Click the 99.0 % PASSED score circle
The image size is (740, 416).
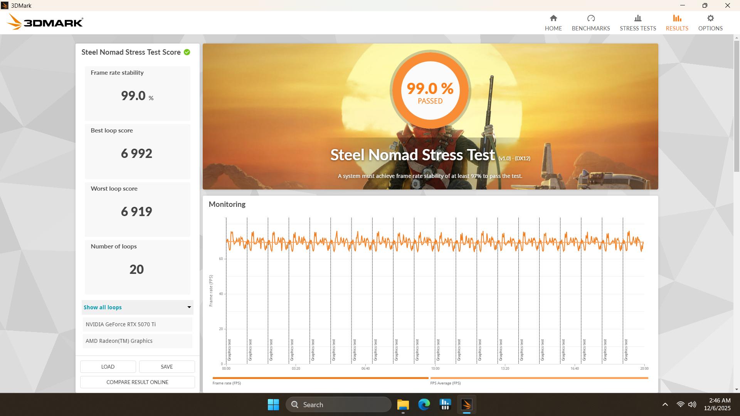click(x=430, y=90)
